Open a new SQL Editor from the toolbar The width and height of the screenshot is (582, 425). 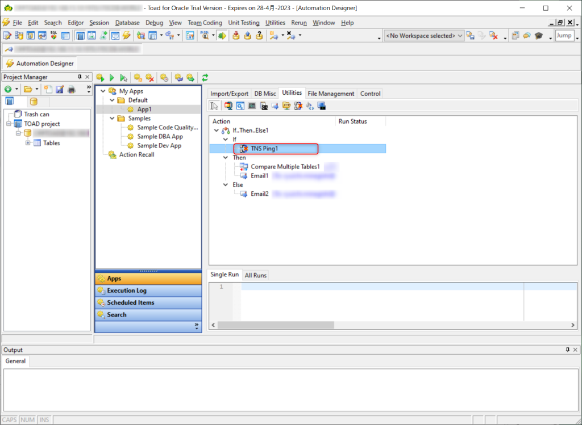[x=7, y=36]
